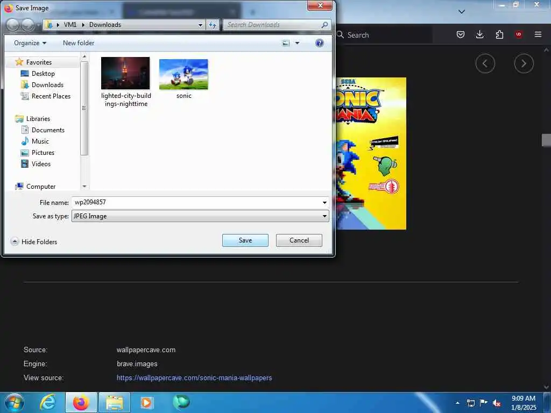Click the search magnifier in Search Downloads
The height and width of the screenshot is (413, 551).
coord(324,25)
